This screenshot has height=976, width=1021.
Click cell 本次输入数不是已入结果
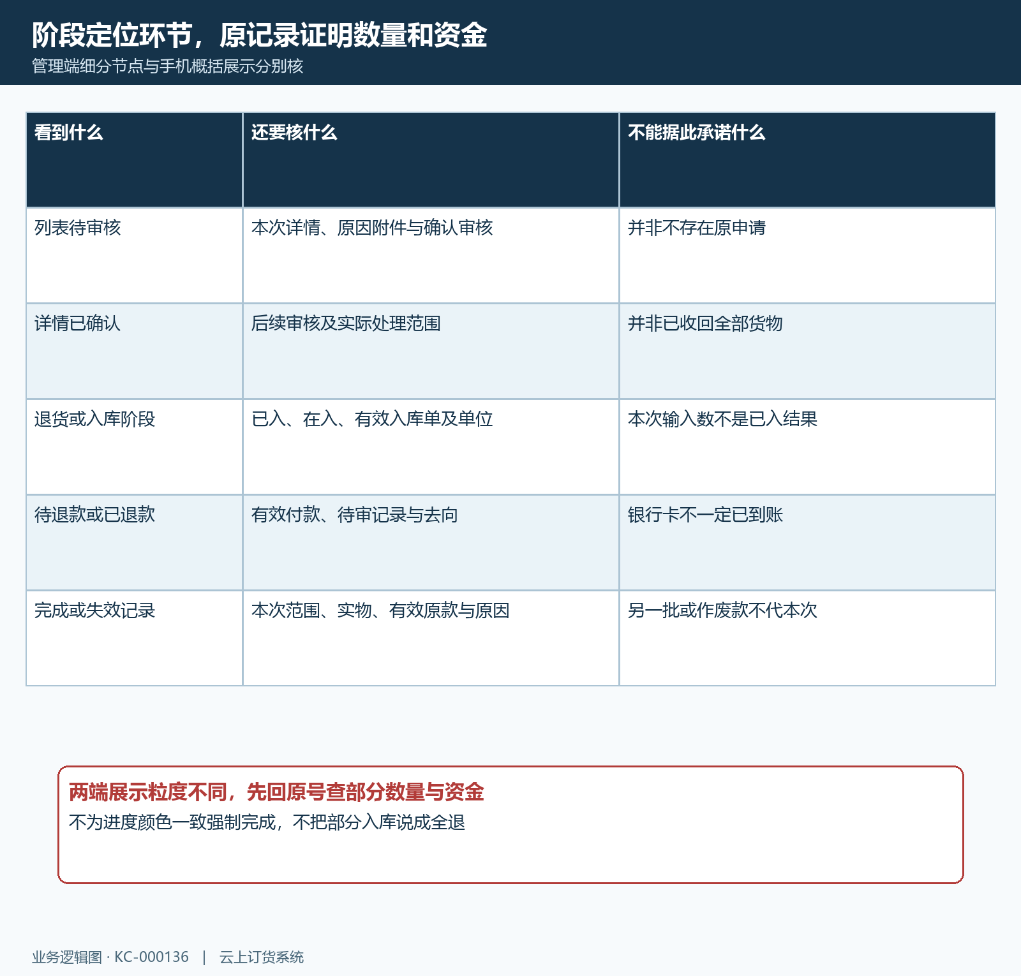click(x=807, y=447)
